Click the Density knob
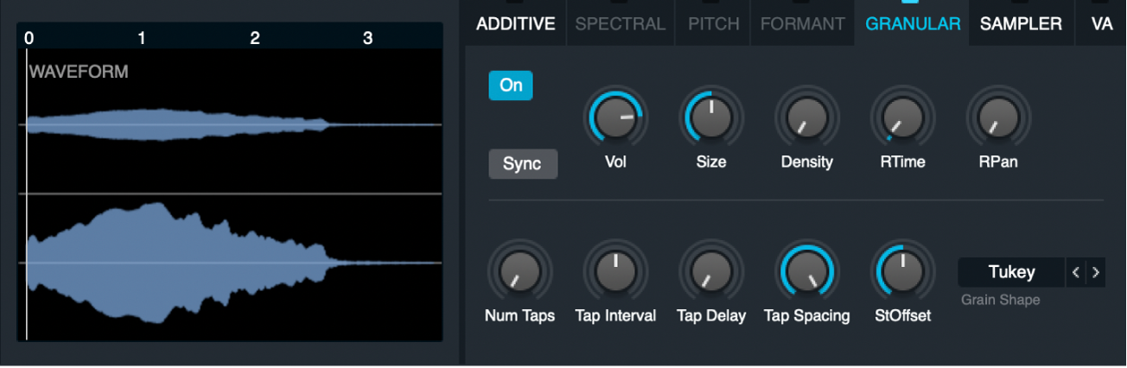1127x368 pixels. (x=806, y=118)
